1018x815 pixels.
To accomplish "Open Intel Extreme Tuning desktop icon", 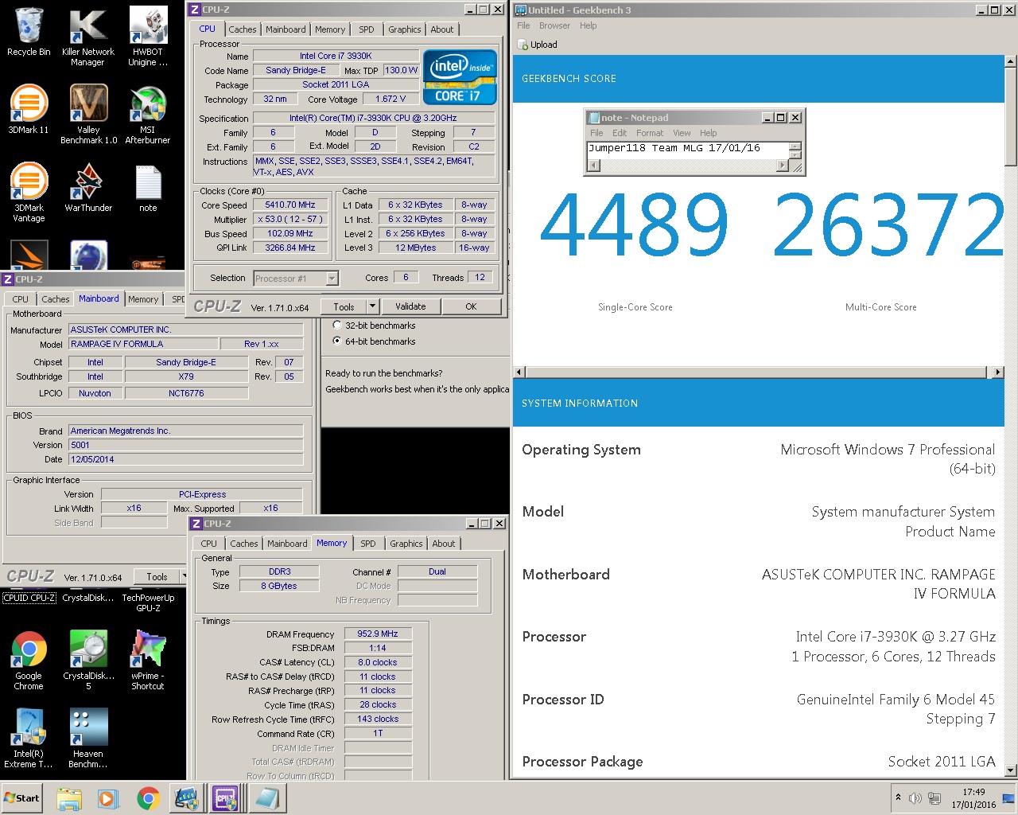I will [x=29, y=739].
